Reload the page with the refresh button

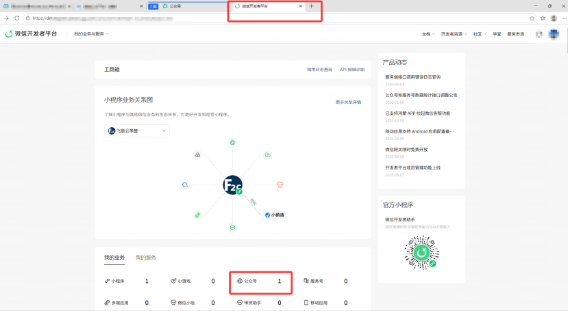click(x=16, y=18)
